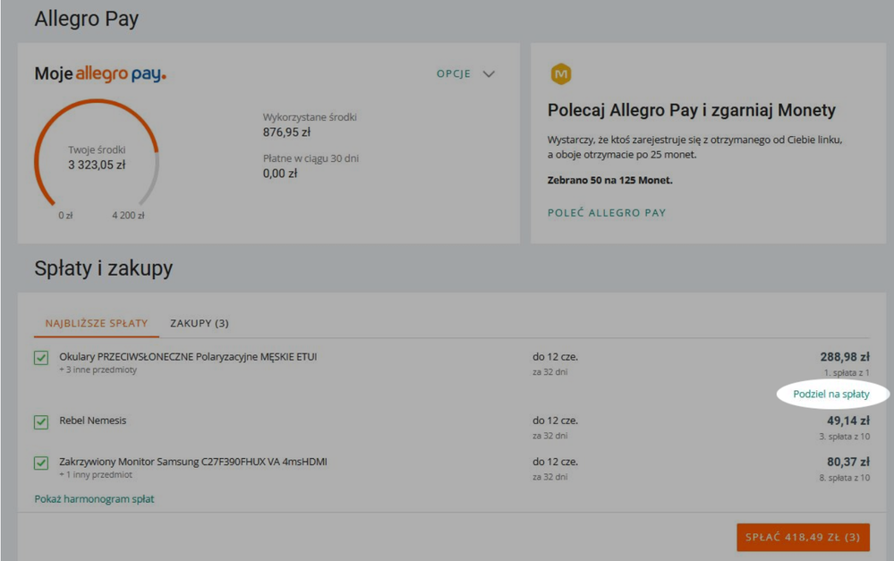
Task: Click the 'Spłaty i zakupy' section heading
Action: pos(103,268)
